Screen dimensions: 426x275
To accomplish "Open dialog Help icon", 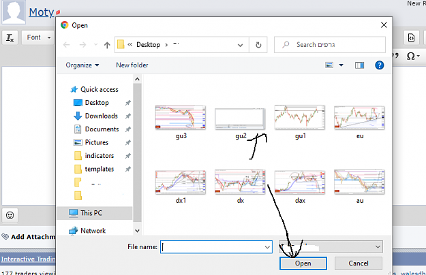I will [379, 65].
